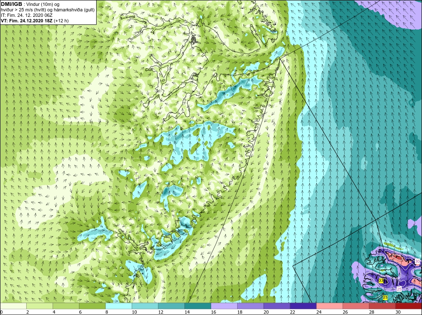
Task: Click the dark red swatch above 30 m/s
Action: click(409, 306)
